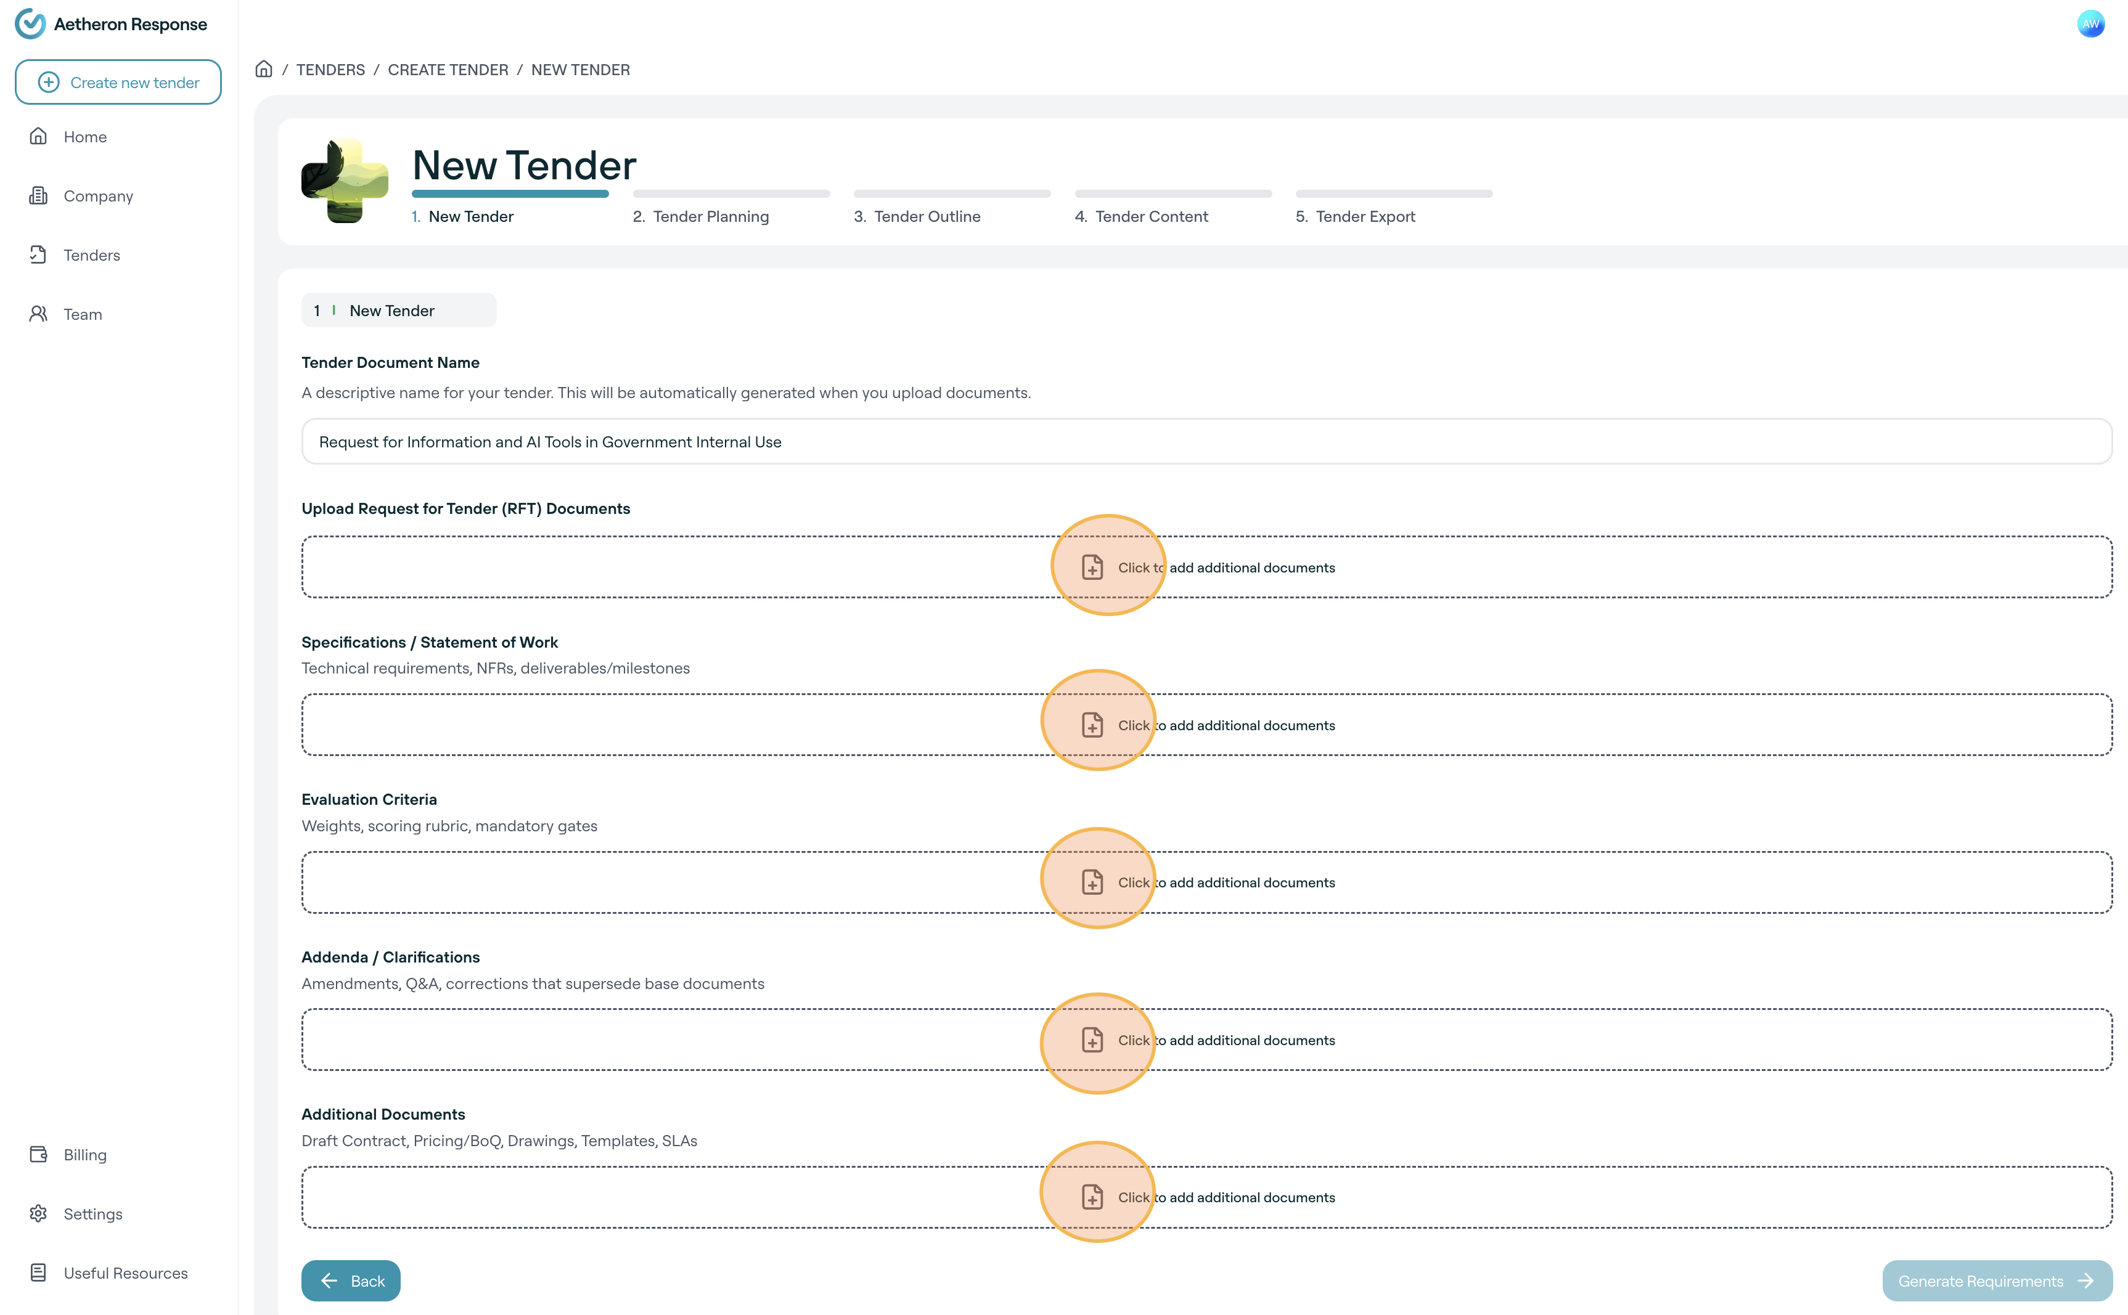The width and height of the screenshot is (2128, 1315).
Task: Go to Tenders in the sidebar
Action: (91, 255)
